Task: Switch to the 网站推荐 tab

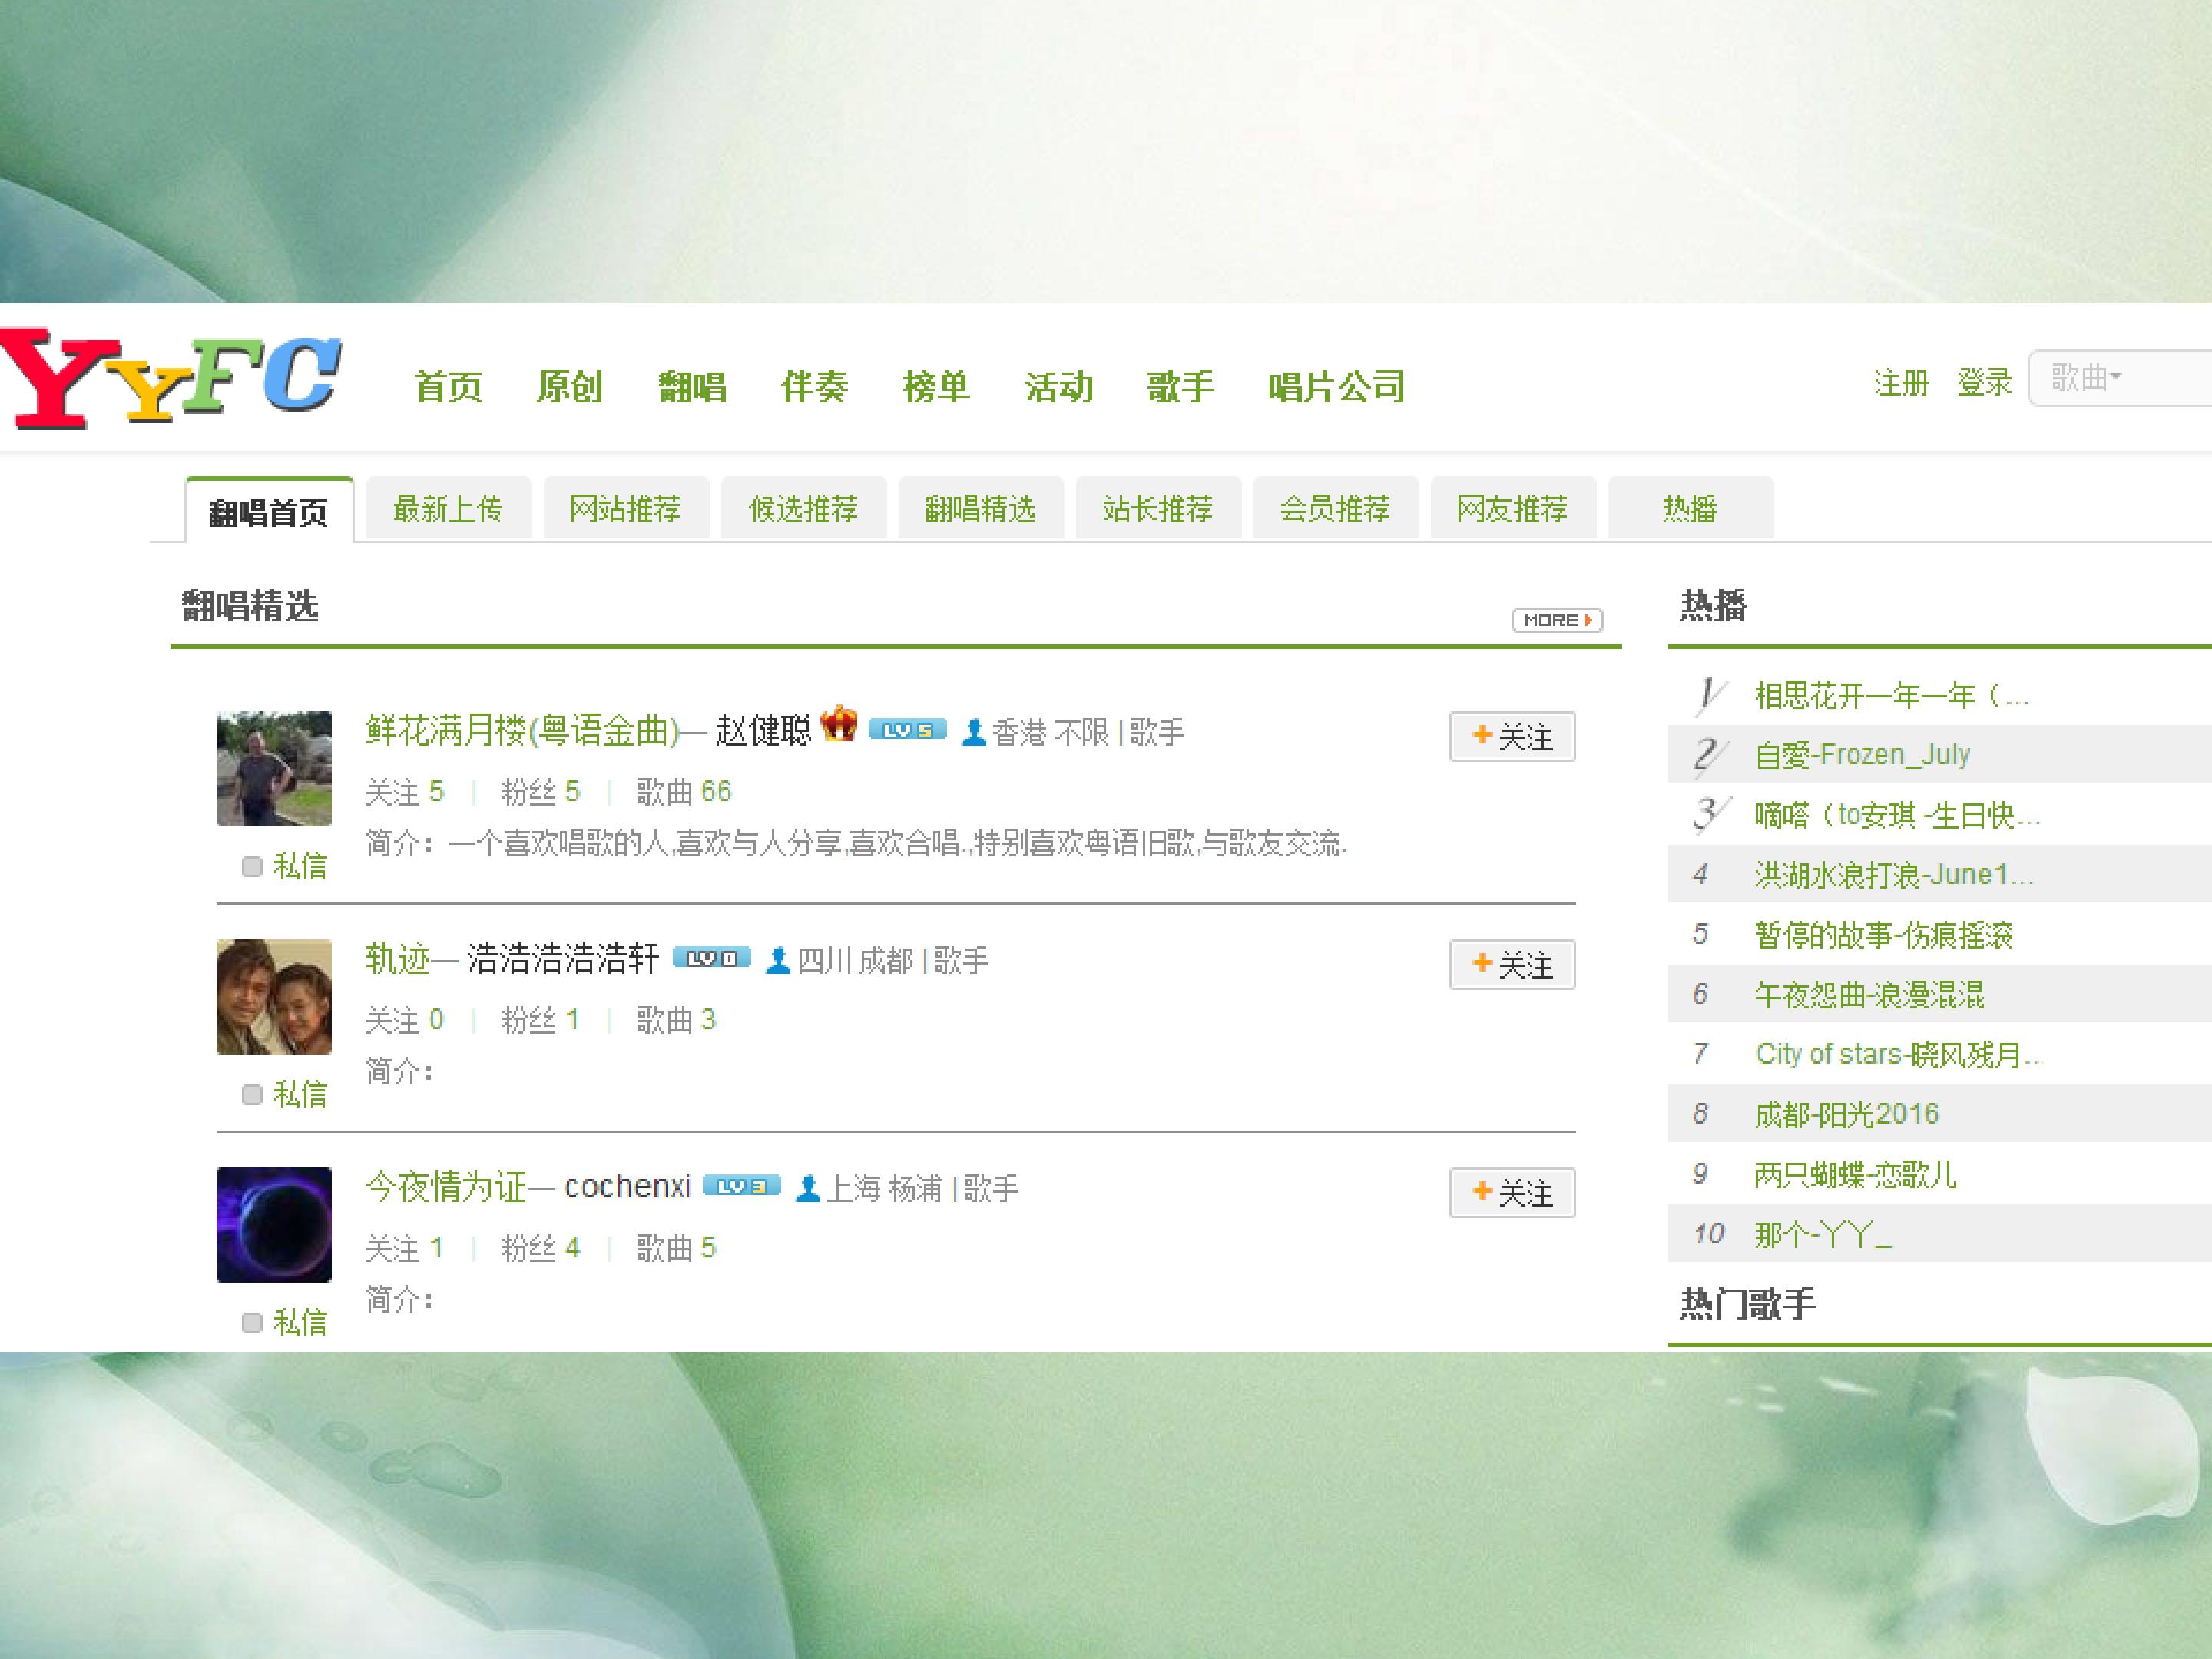Action: [626, 509]
